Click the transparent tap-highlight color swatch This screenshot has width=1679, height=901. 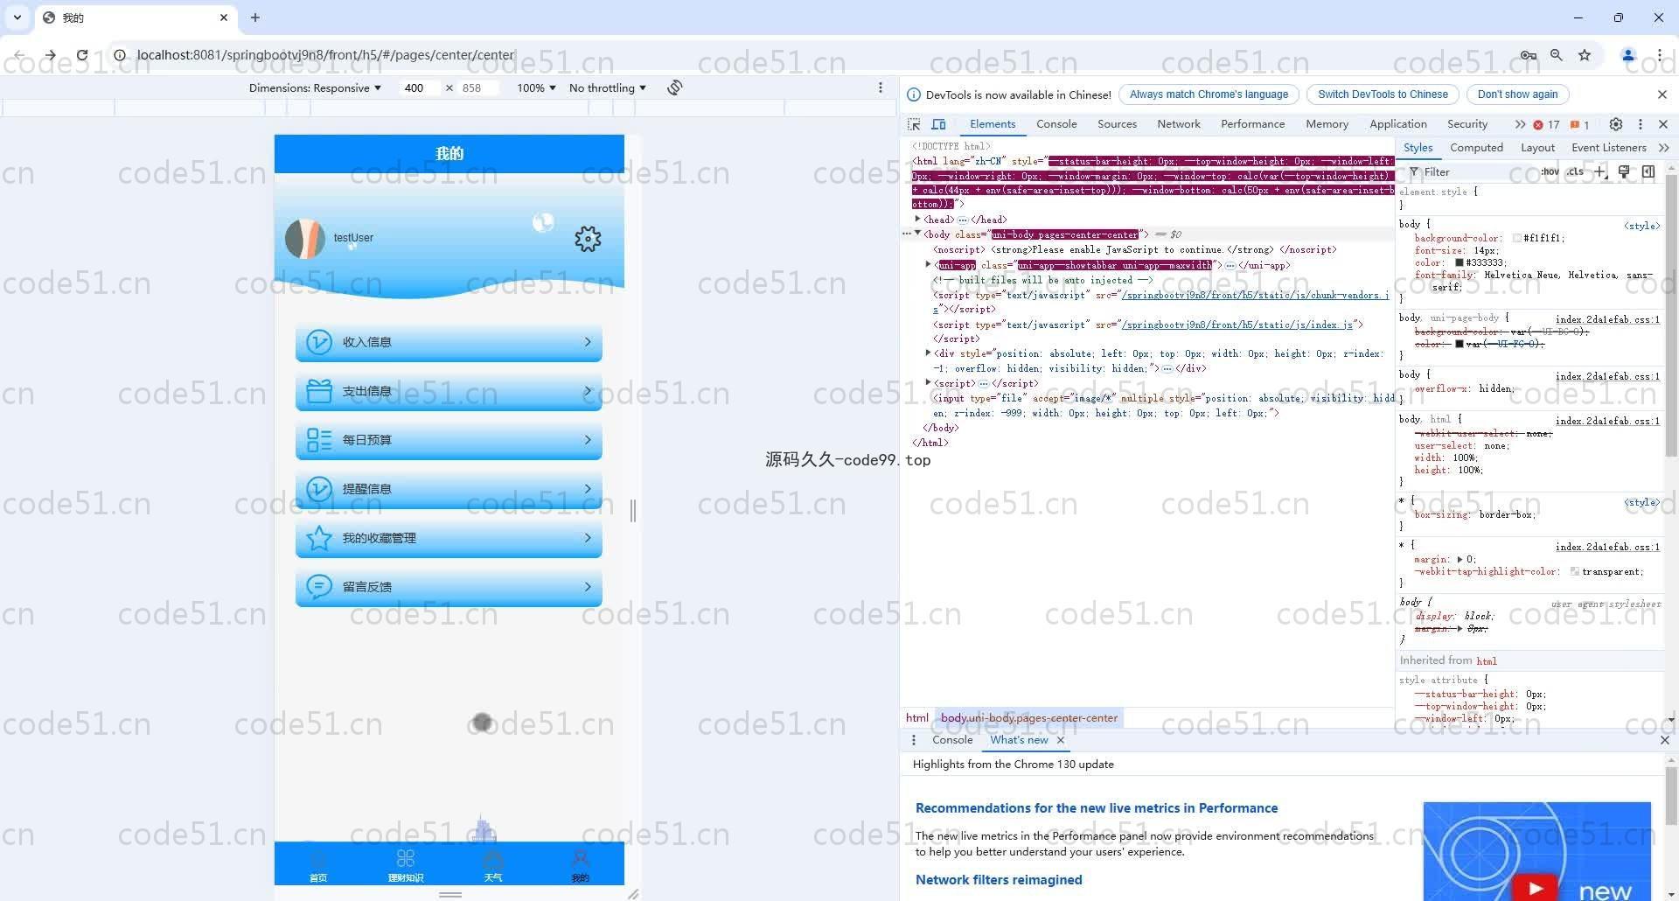pos(1574,571)
